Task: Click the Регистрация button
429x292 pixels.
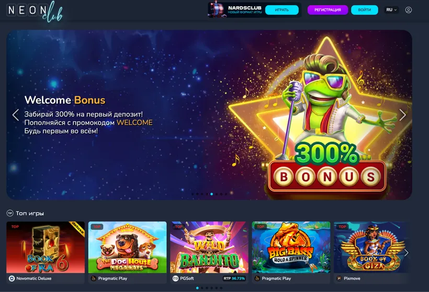Action: pyautogui.click(x=328, y=10)
